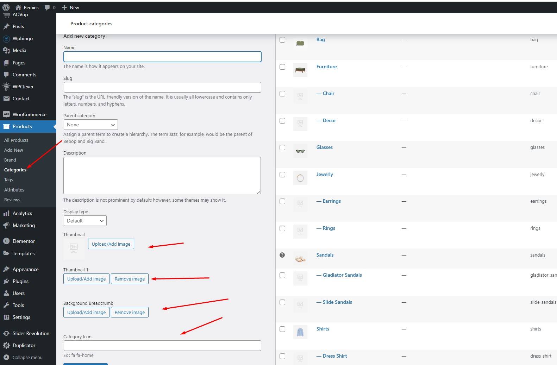Open the Tags submenu item
This screenshot has width=557, height=365.
click(8, 180)
